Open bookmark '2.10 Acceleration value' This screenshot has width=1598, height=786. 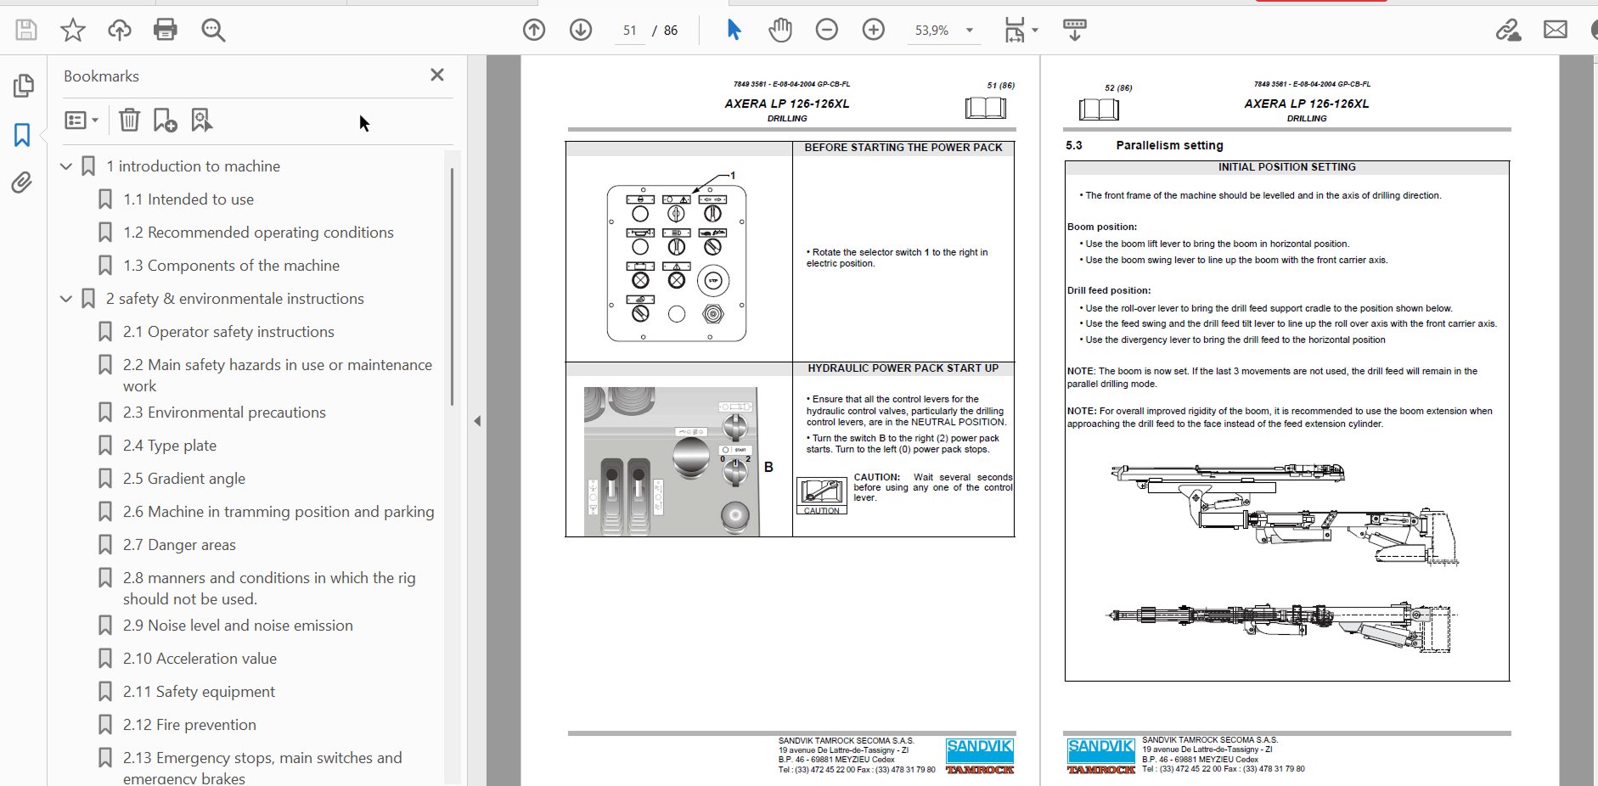coord(200,659)
